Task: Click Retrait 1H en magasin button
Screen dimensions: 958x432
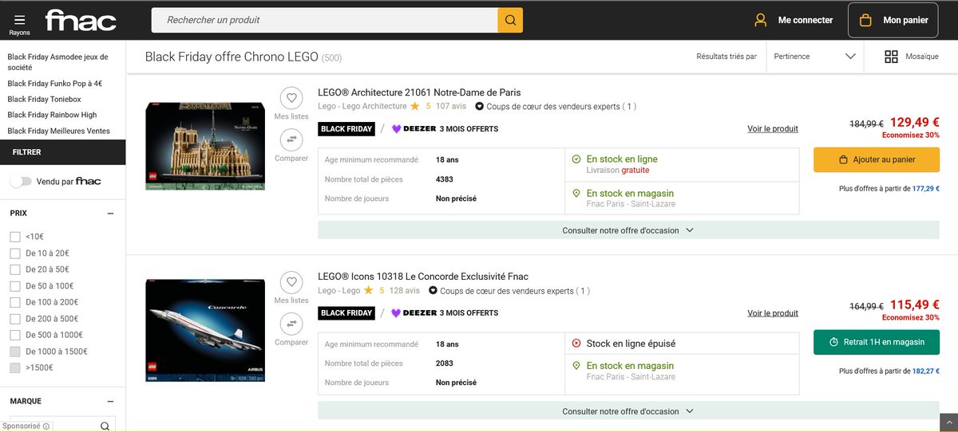Action: coord(877,342)
